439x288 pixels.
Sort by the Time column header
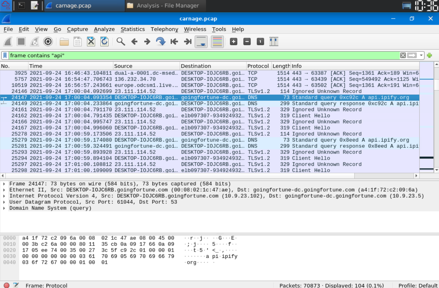click(71, 66)
